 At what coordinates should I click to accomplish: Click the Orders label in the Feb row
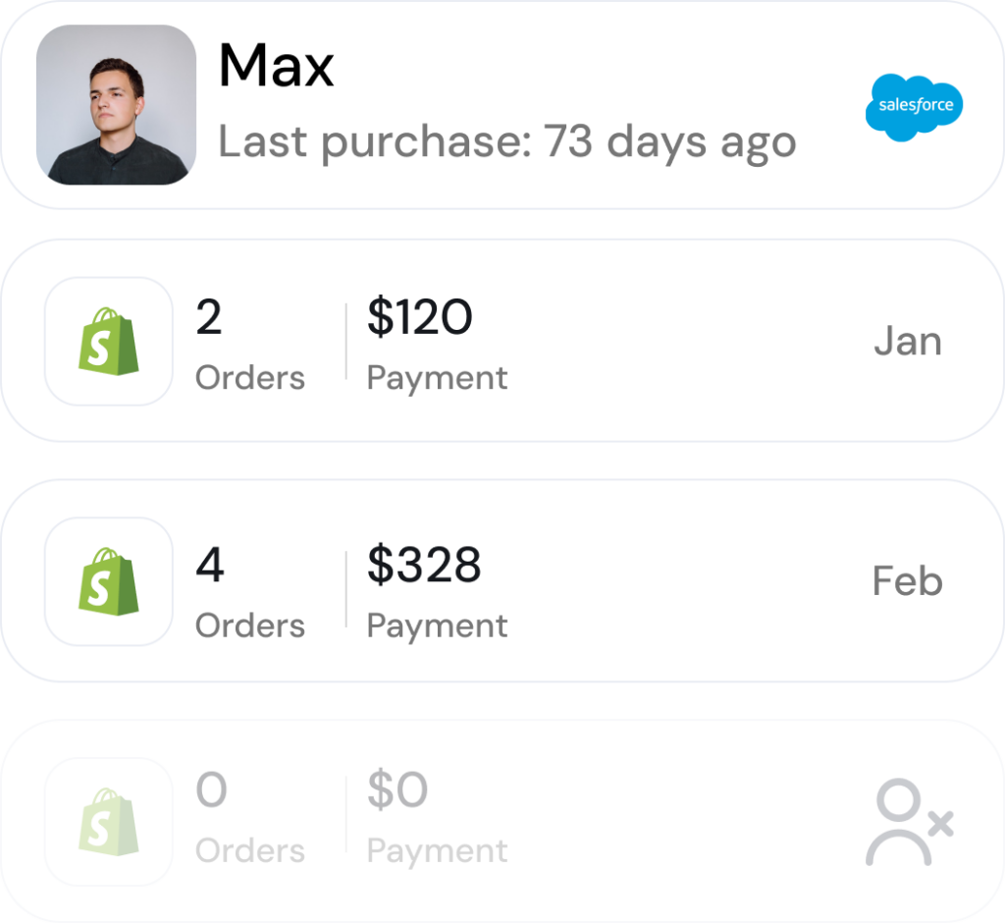coord(250,625)
